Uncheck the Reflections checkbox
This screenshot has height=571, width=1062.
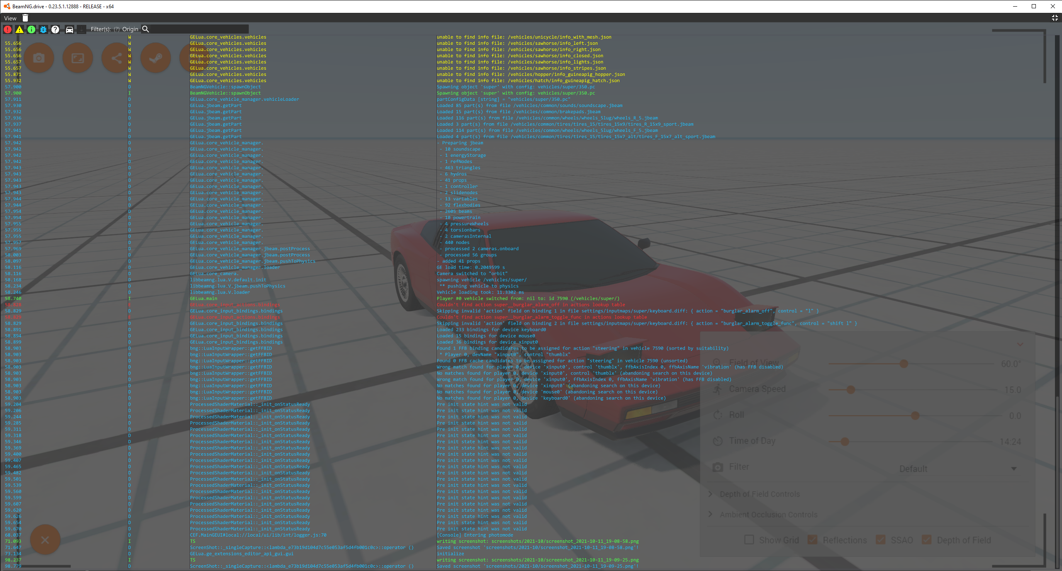click(813, 539)
